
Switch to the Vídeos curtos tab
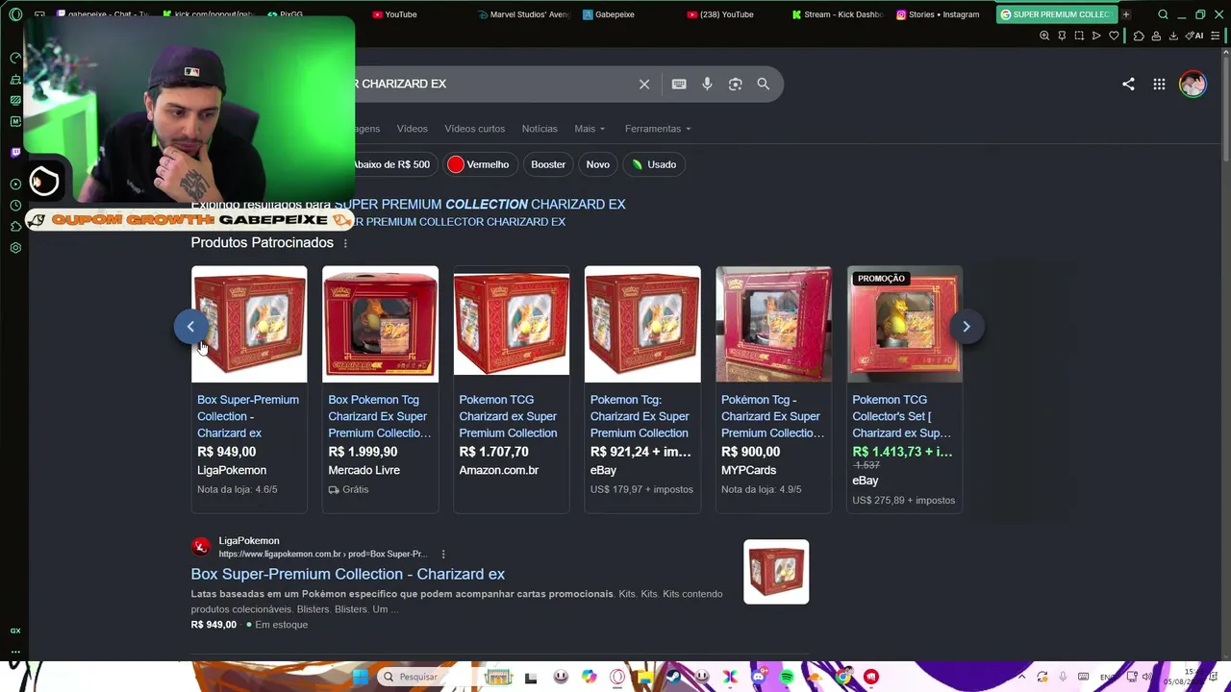pyautogui.click(x=474, y=129)
